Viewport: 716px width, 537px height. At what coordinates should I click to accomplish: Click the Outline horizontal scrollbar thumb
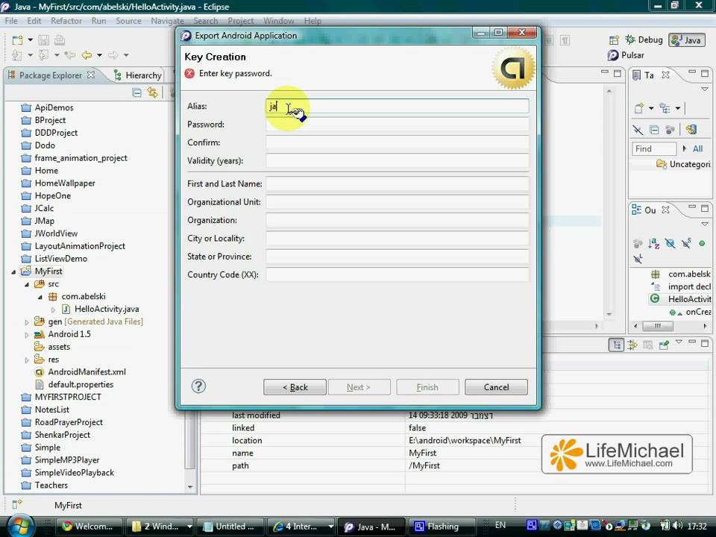pos(658,326)
